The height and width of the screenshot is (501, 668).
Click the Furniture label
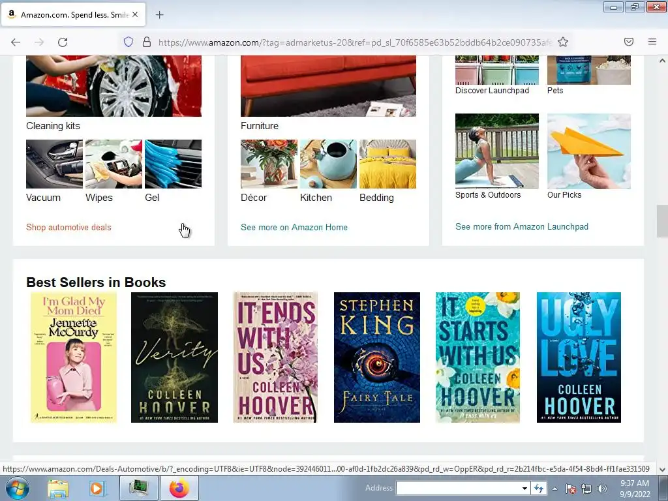[260, 126]
